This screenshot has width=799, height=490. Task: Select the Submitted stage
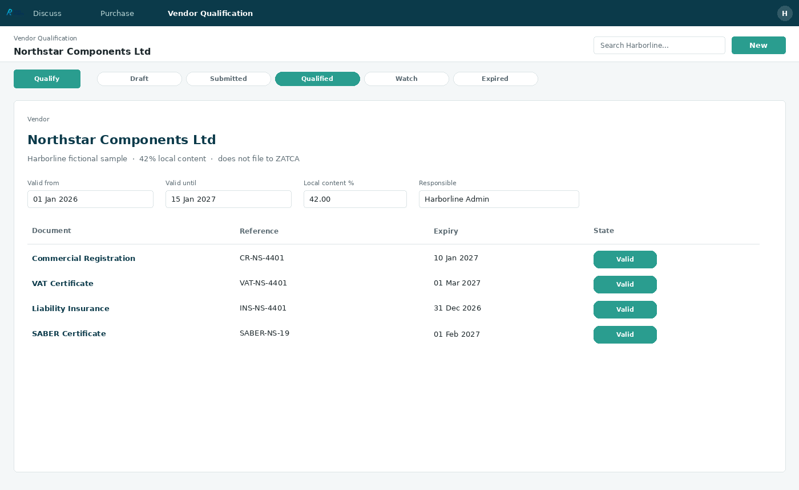pyautogui.click(x=228, y=79)
